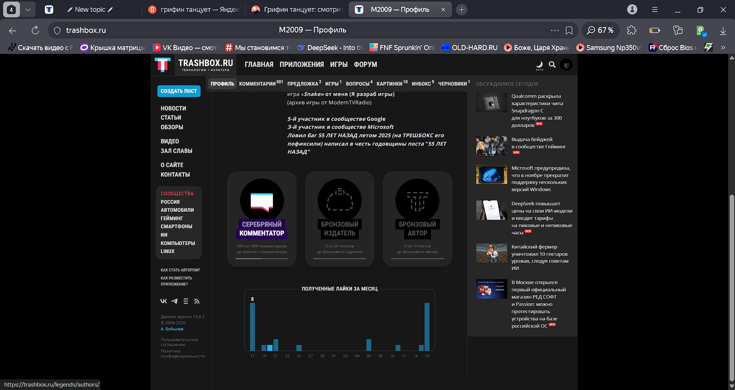The height and width of the screenshot is (390, 735).
Task: Expand the tab list dropdown arrow
Action: coord(28,10)
